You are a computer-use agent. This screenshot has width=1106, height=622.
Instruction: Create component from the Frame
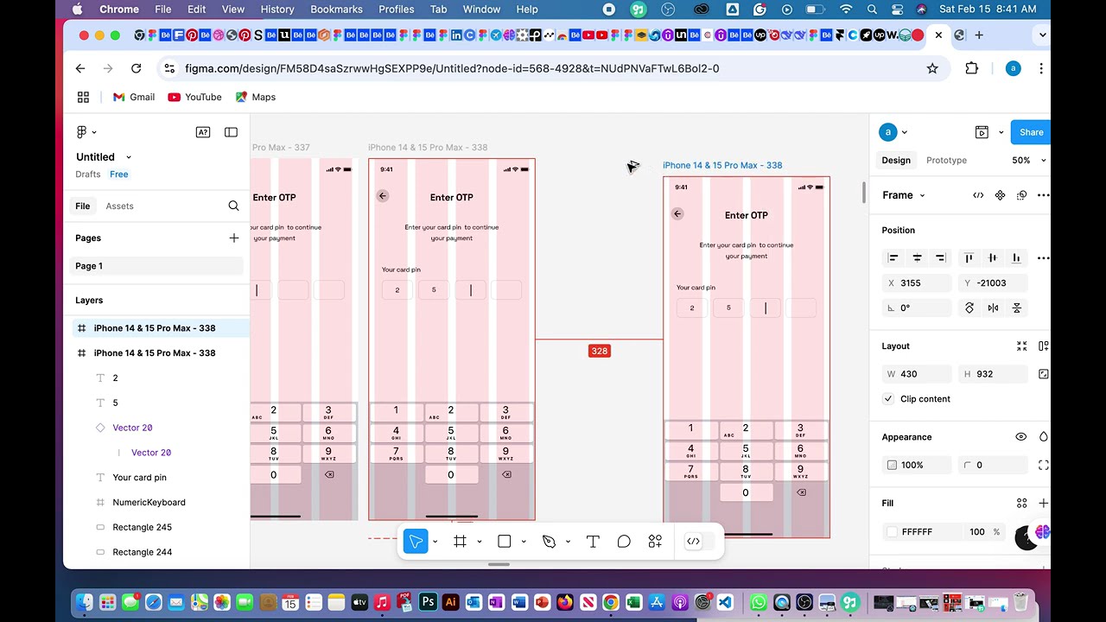1000,195
